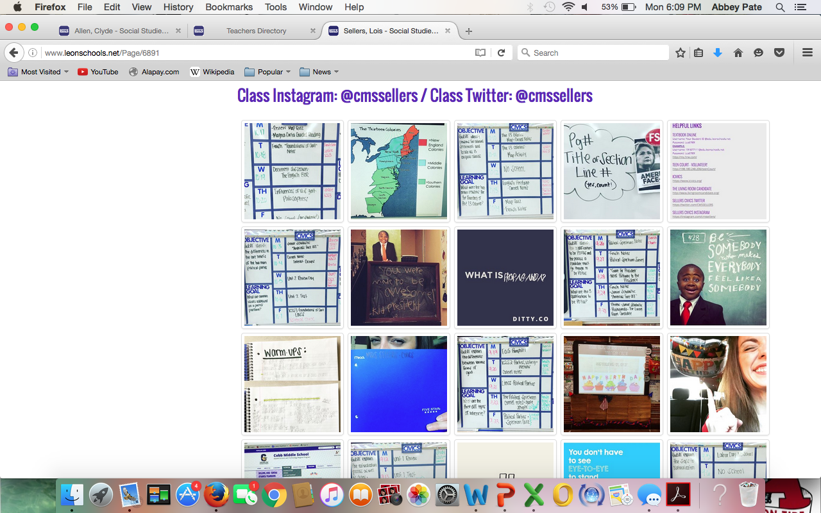Open iTunes in the Dock
The height and width of the screenshot is (513, 821).
(x=332, y=495)
